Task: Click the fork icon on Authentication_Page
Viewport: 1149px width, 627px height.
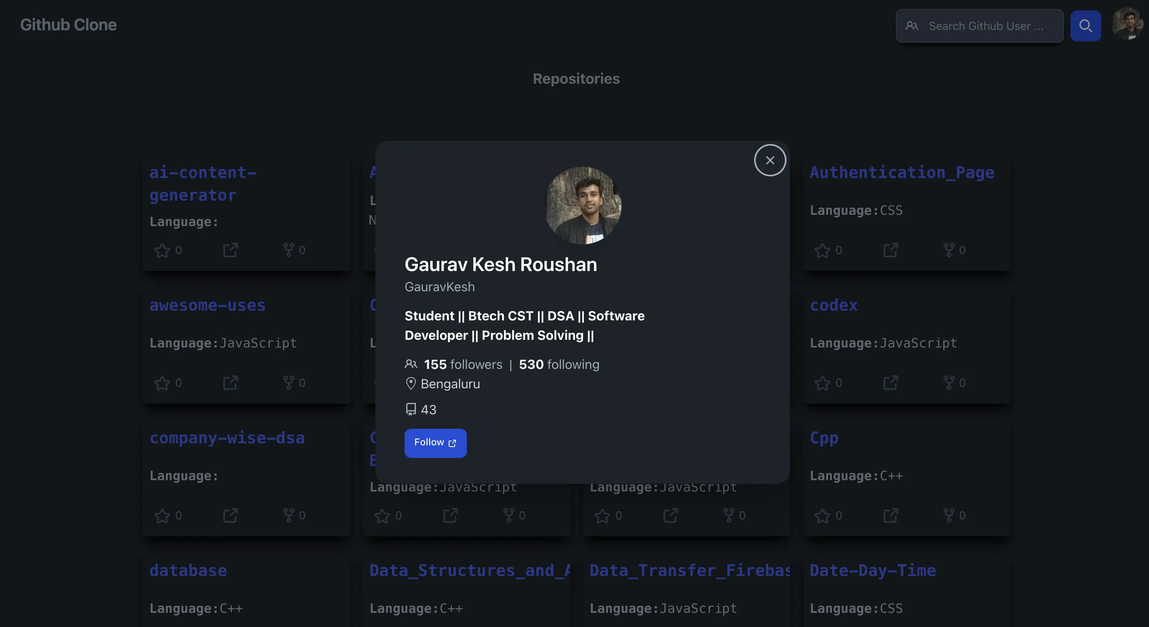Action: [x=949, y=250]
